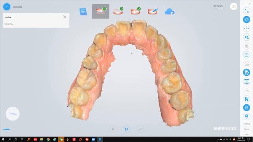
Task: Click the round scanner orientation indicator
Action: click(x=13, y=114)
